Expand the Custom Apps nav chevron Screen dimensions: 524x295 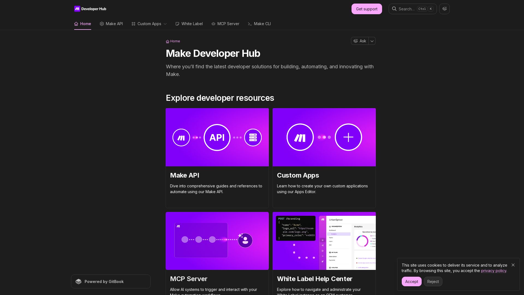point(165,24)
